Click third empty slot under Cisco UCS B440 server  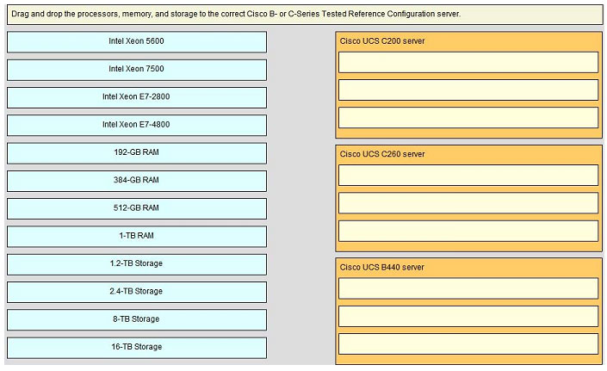pyautogui.click(x=468, y=344)
